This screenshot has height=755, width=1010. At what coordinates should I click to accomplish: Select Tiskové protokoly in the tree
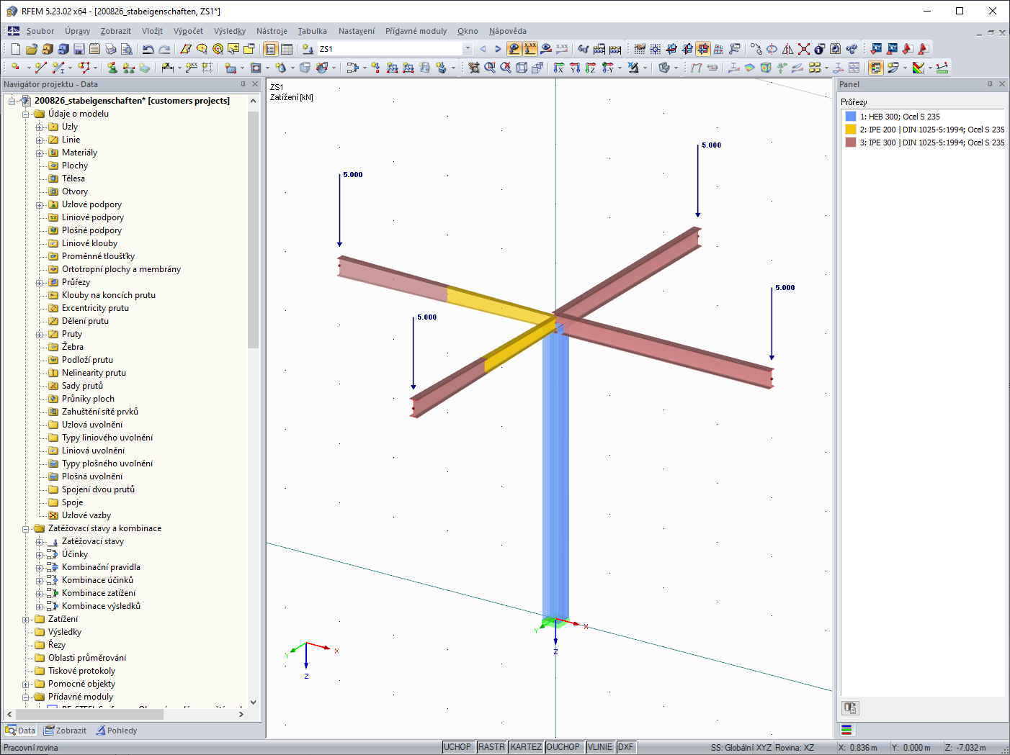(81, 671)
